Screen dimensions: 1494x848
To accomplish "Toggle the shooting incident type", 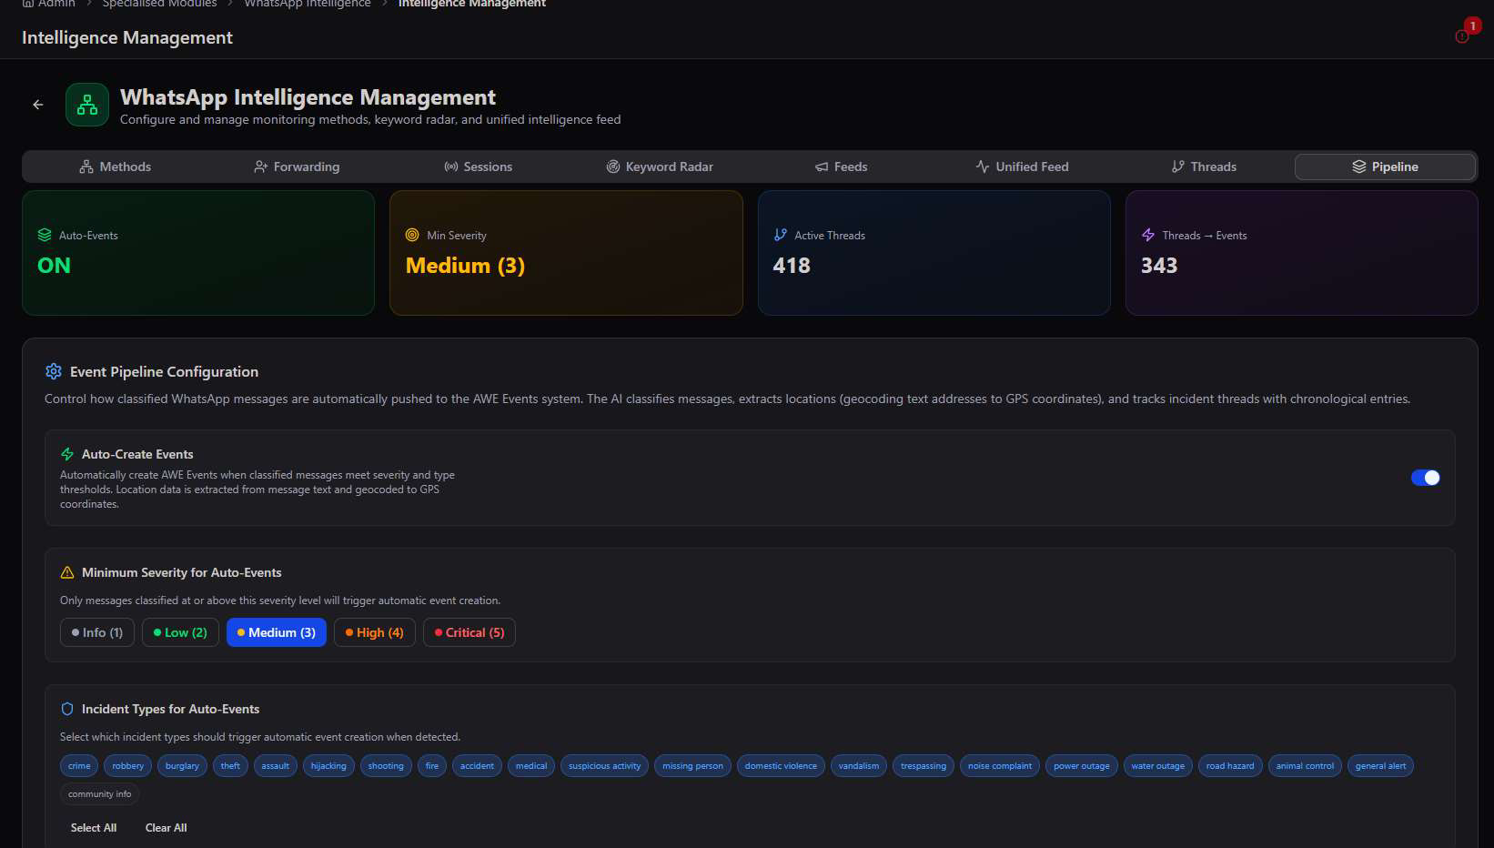I will pos(386,766).
